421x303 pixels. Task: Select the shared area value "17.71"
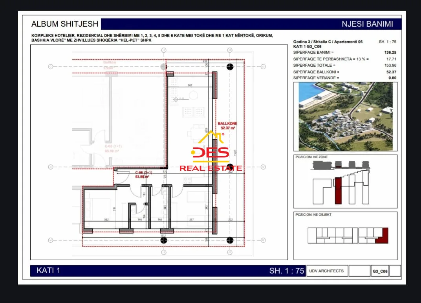coord(391,59)
